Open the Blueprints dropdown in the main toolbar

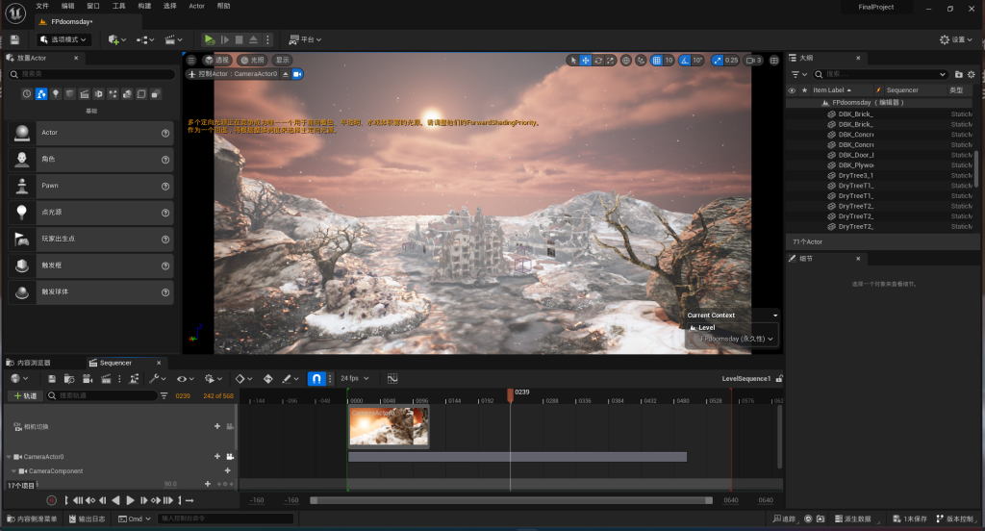pyautogui.click(x=145, y=39)
